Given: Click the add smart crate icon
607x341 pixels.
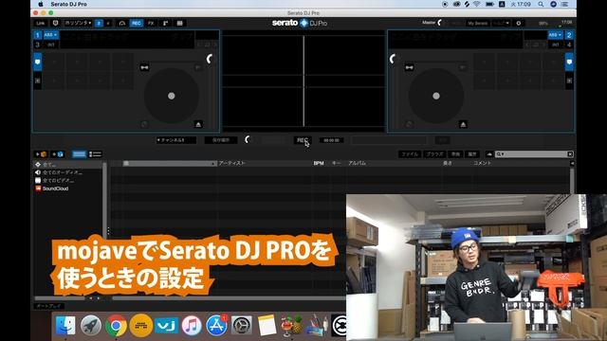Looking at the screenshot, I should pos(58,154).
